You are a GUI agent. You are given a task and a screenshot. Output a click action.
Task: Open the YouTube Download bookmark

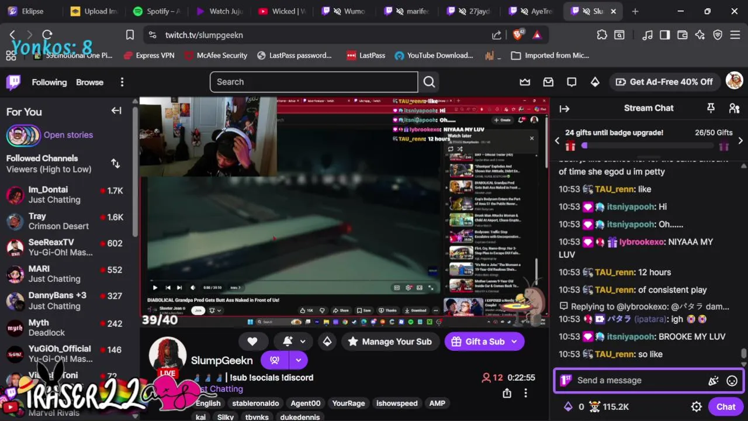coord(434,56)
